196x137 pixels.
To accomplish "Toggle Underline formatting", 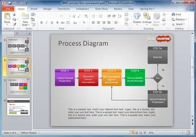I will click(x=52, y=23).
